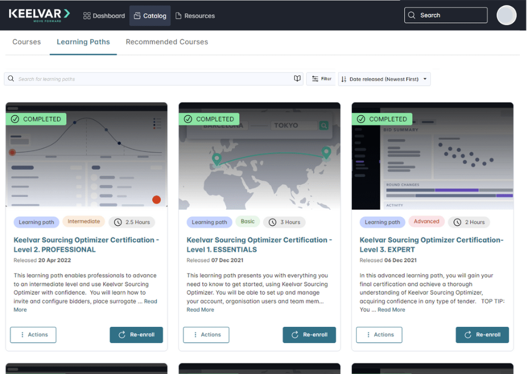Click COMPLETED badge on Level 1 ESSENTIALS card
Viewport: 527px width, 374px height.
[x=209, y=119]
